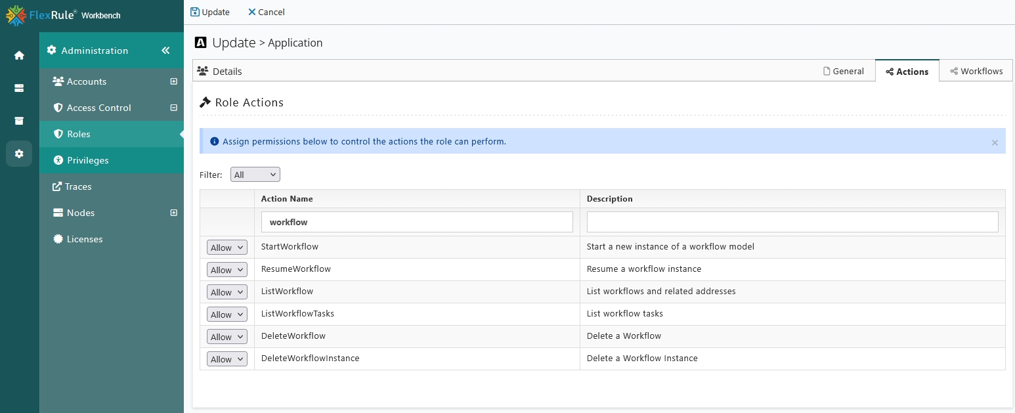Open the Allow dropdown for ListWorkflowTasks
Screen dimensions: 1015x413
click(227, 315)
